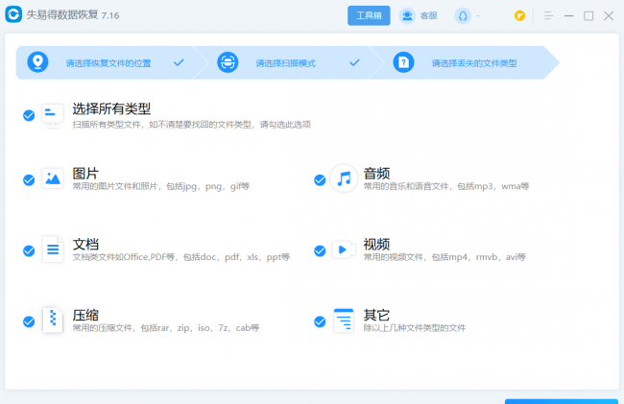Click the 其它 heading label
This screenshot has width=624, height=404.
point(376,315)
